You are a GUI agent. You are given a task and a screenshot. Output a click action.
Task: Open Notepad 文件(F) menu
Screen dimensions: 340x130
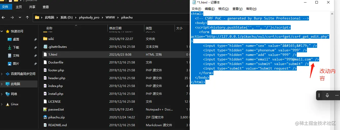point(196,9)
